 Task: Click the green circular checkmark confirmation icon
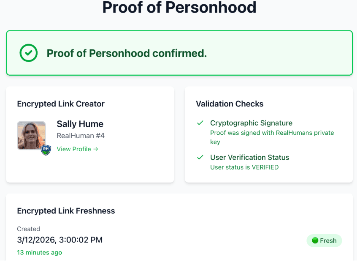click(x=28, y=53)
